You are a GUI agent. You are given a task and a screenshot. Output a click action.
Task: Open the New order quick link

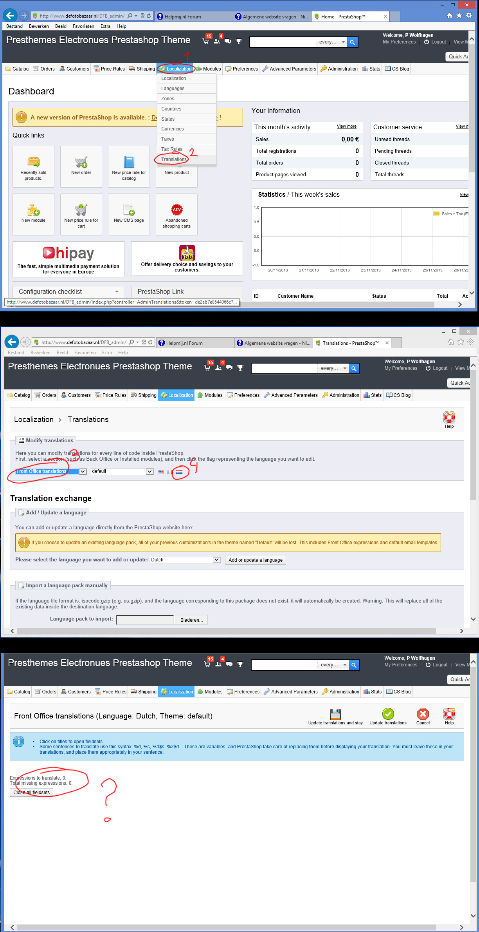(81, 166)
